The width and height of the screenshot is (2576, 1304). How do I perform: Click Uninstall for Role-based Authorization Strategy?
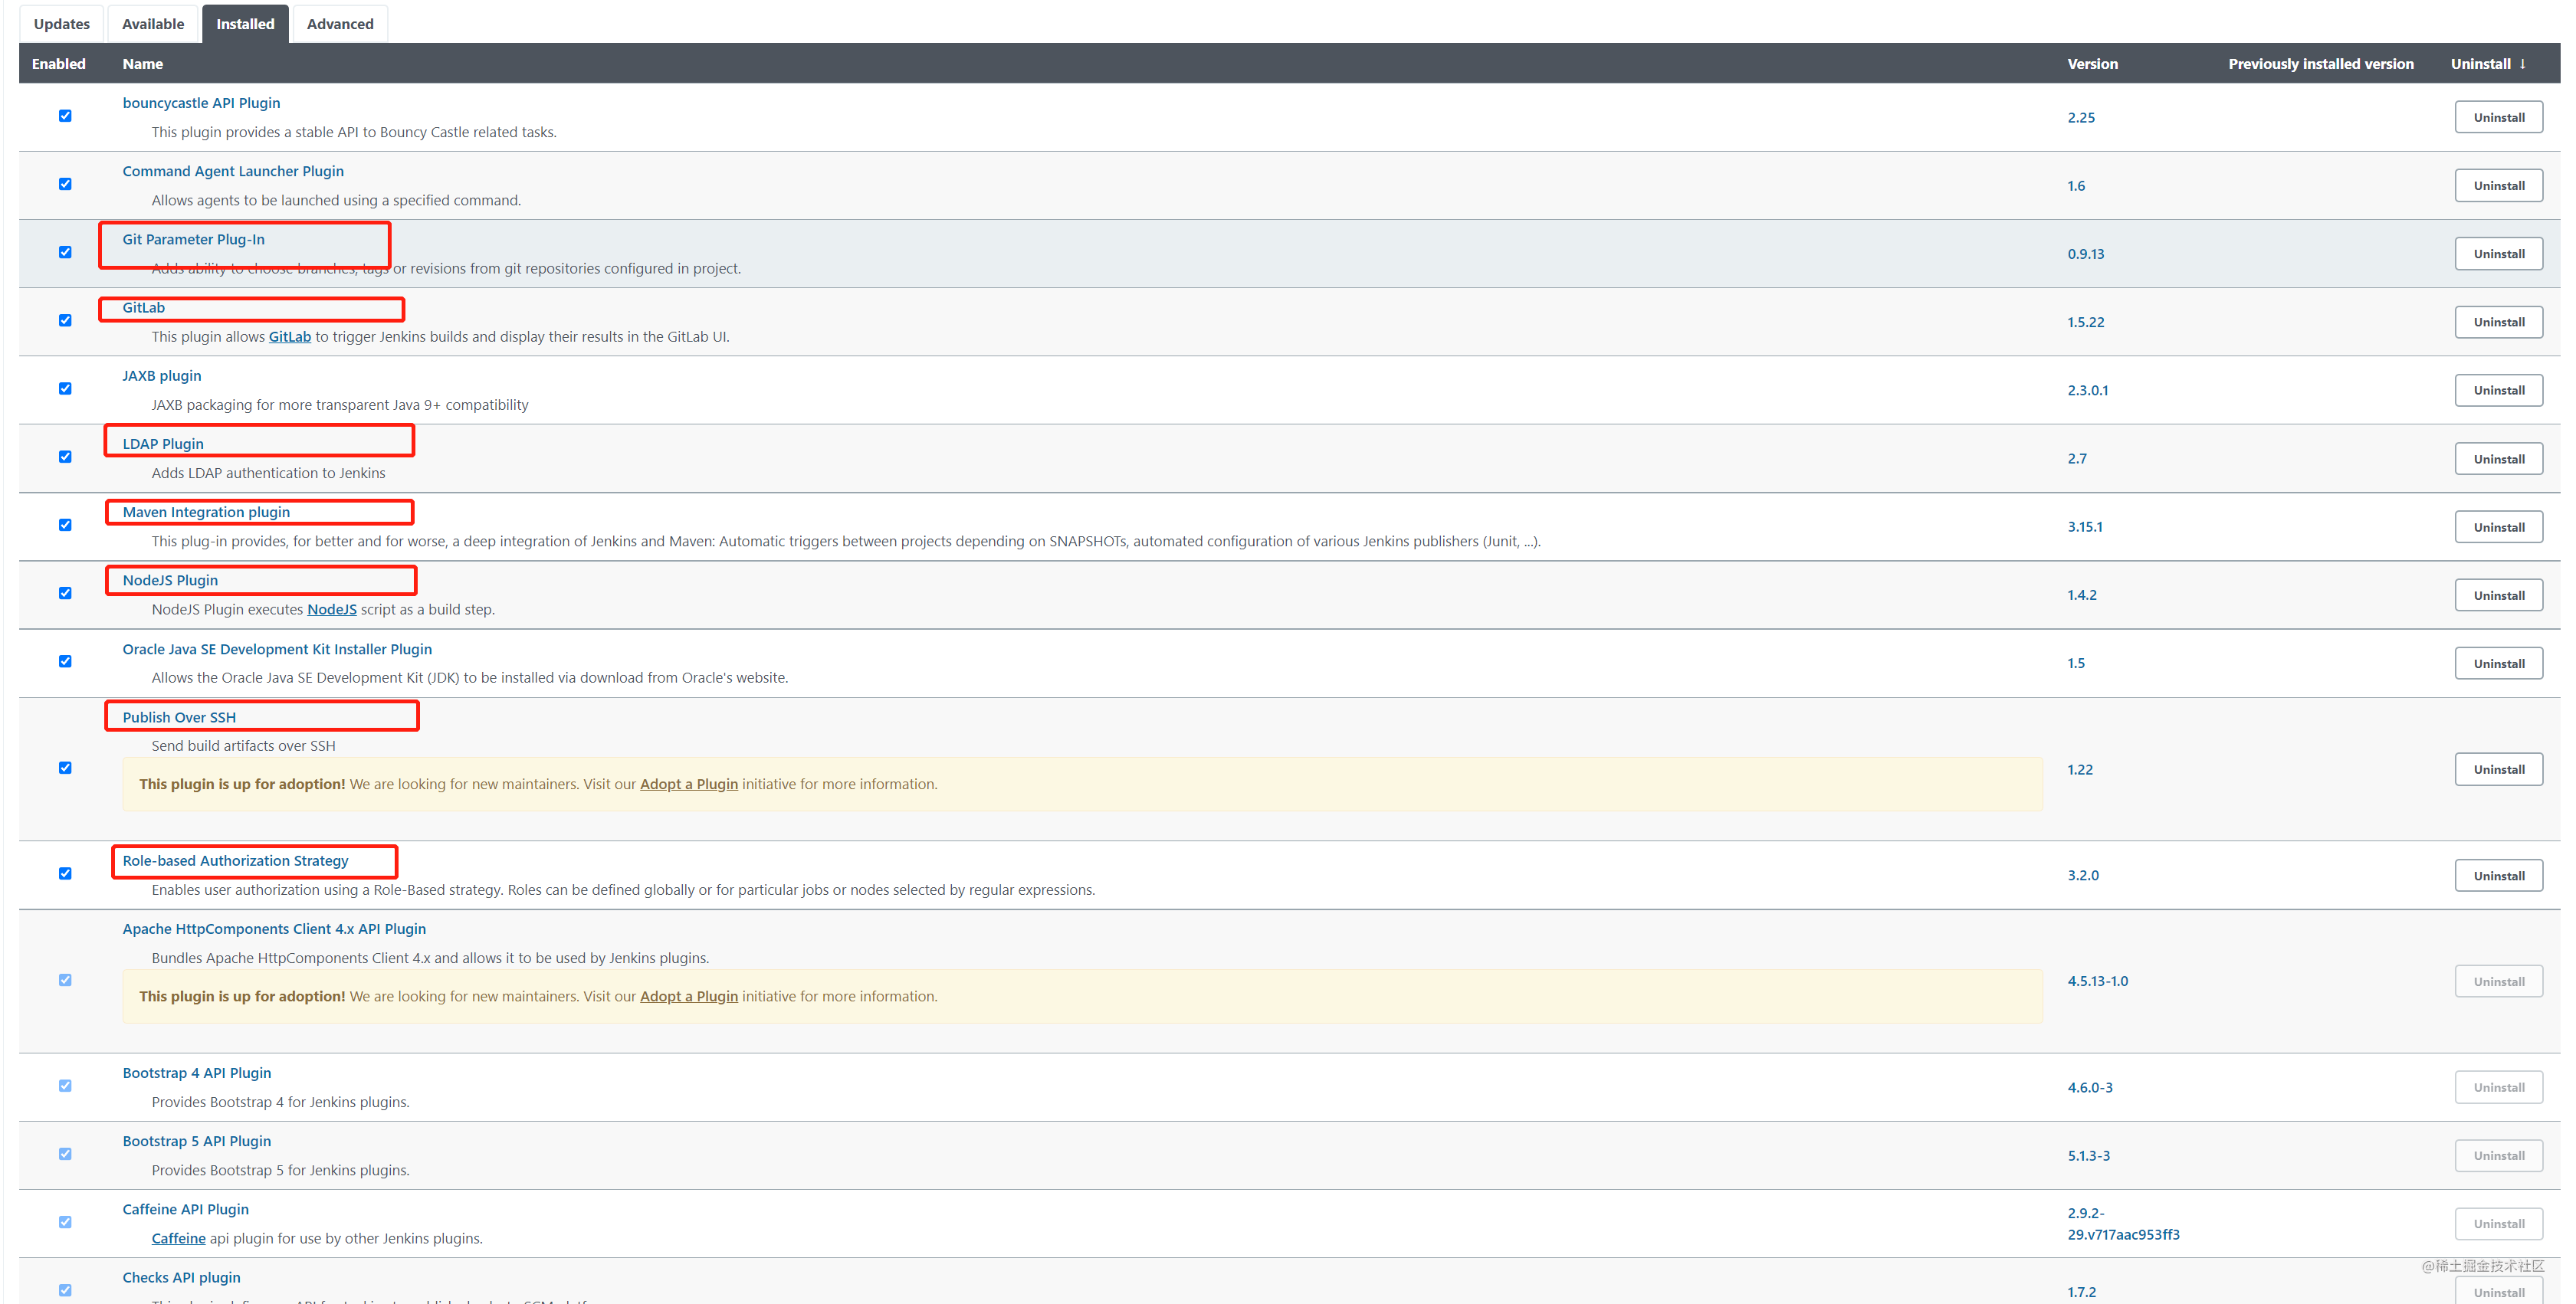point(2498,876)
